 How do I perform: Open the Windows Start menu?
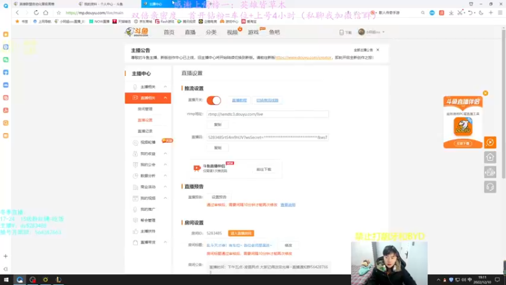[x=6, y=279]
